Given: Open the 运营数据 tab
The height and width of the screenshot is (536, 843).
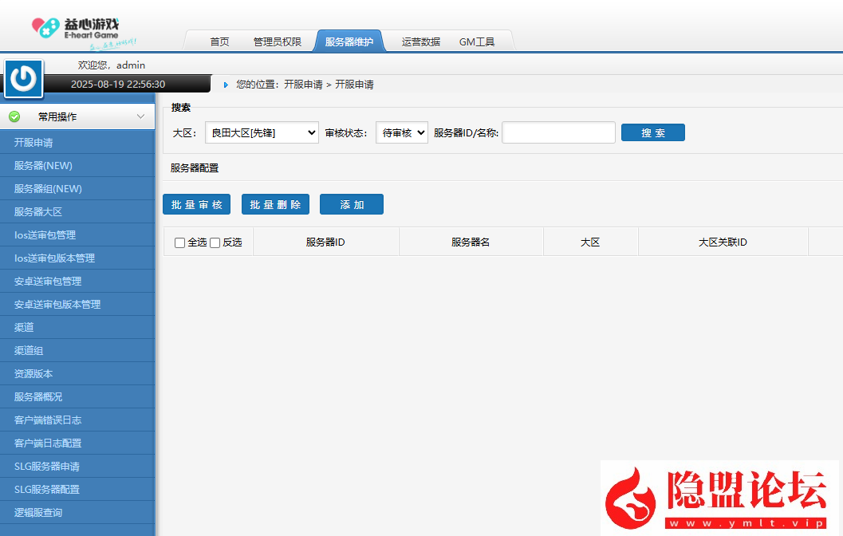Looking at the screenshot, I should coord(420,41).
